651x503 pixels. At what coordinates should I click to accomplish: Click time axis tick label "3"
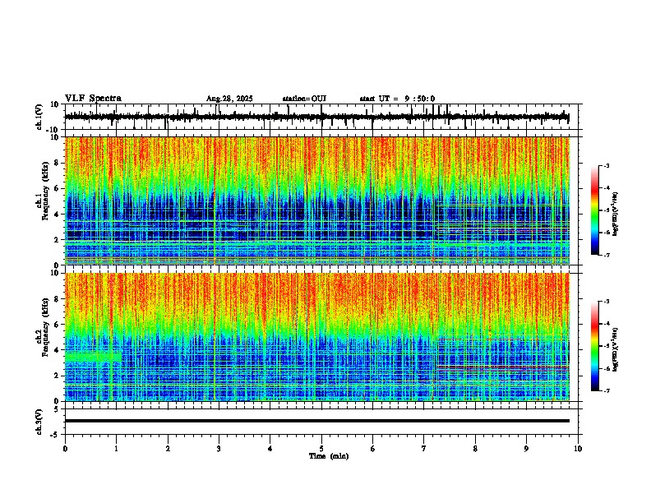pyautogui.click(x=219, y=449)
